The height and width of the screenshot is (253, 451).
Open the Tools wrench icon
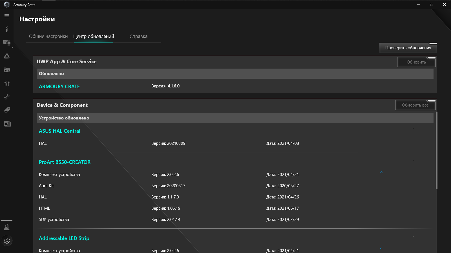click(x=7, y=96)
